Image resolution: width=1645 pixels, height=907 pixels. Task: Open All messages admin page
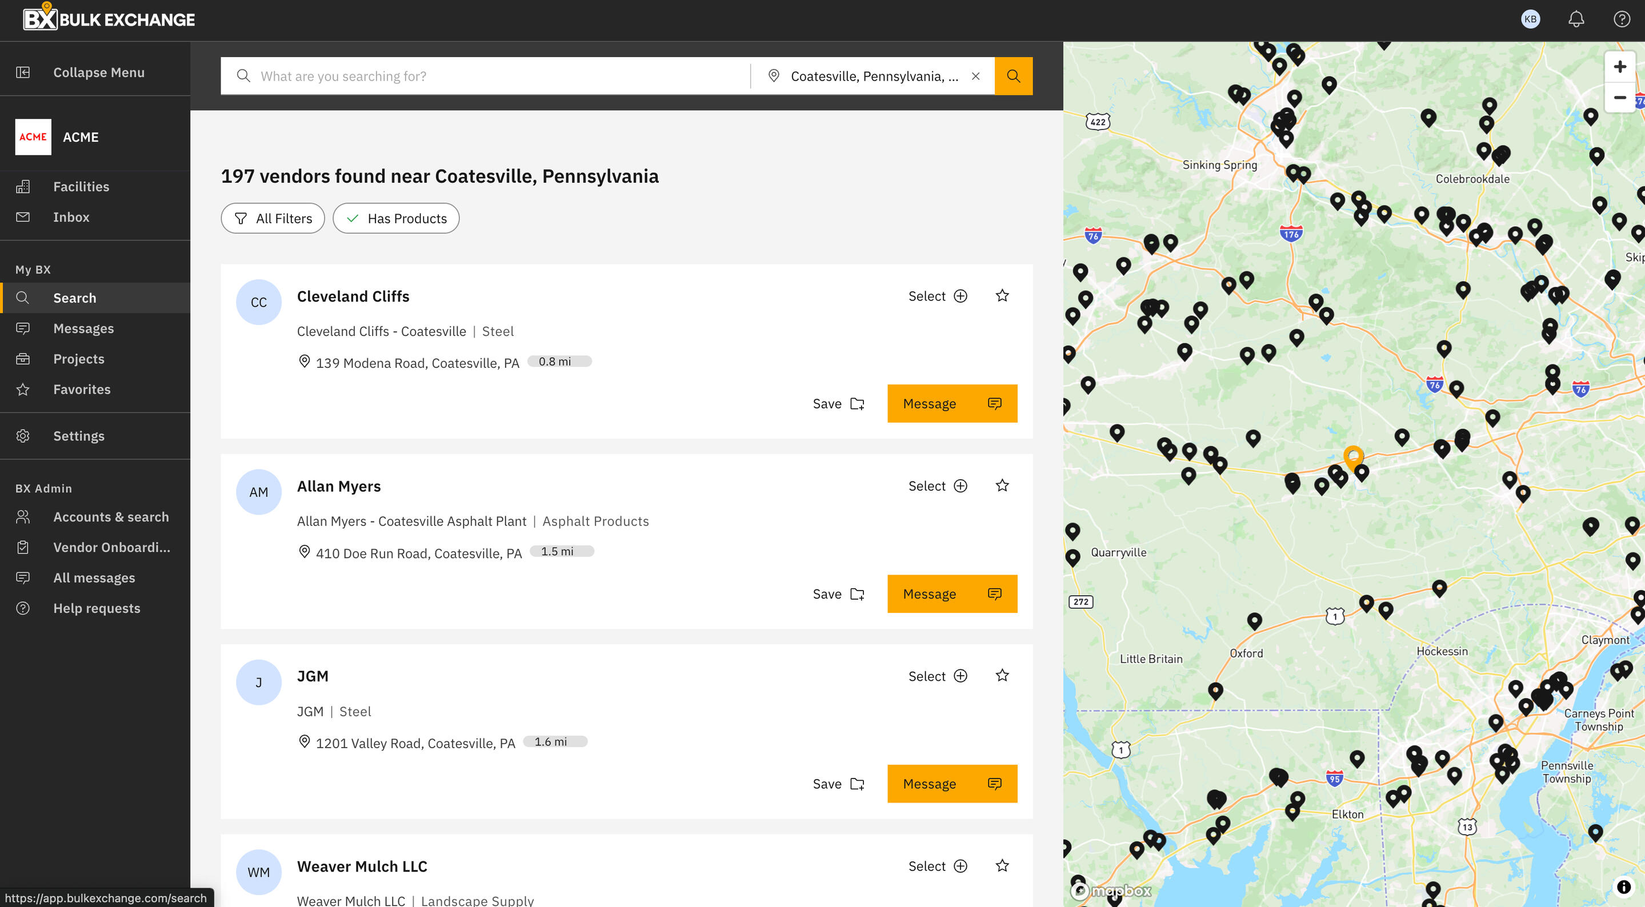click(95, 577)
